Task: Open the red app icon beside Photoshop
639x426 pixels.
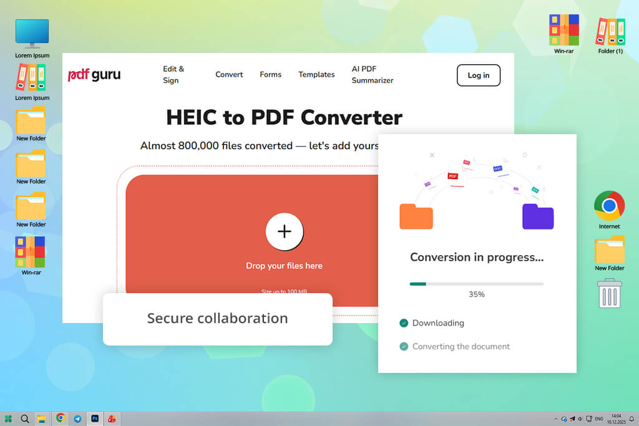Action: point(112,419)
